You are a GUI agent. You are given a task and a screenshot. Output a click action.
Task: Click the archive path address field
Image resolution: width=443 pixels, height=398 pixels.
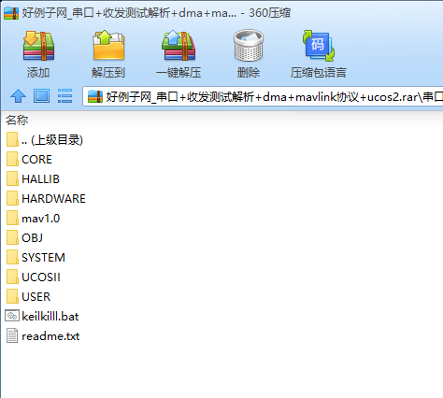(x=263, y=96)
